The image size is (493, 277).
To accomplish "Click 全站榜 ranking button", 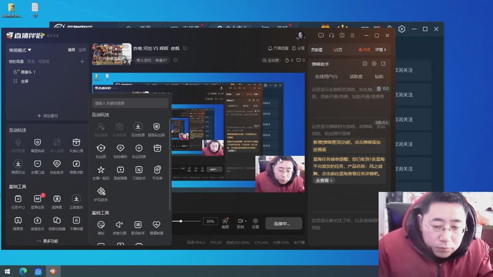I will tap(271, 60).
